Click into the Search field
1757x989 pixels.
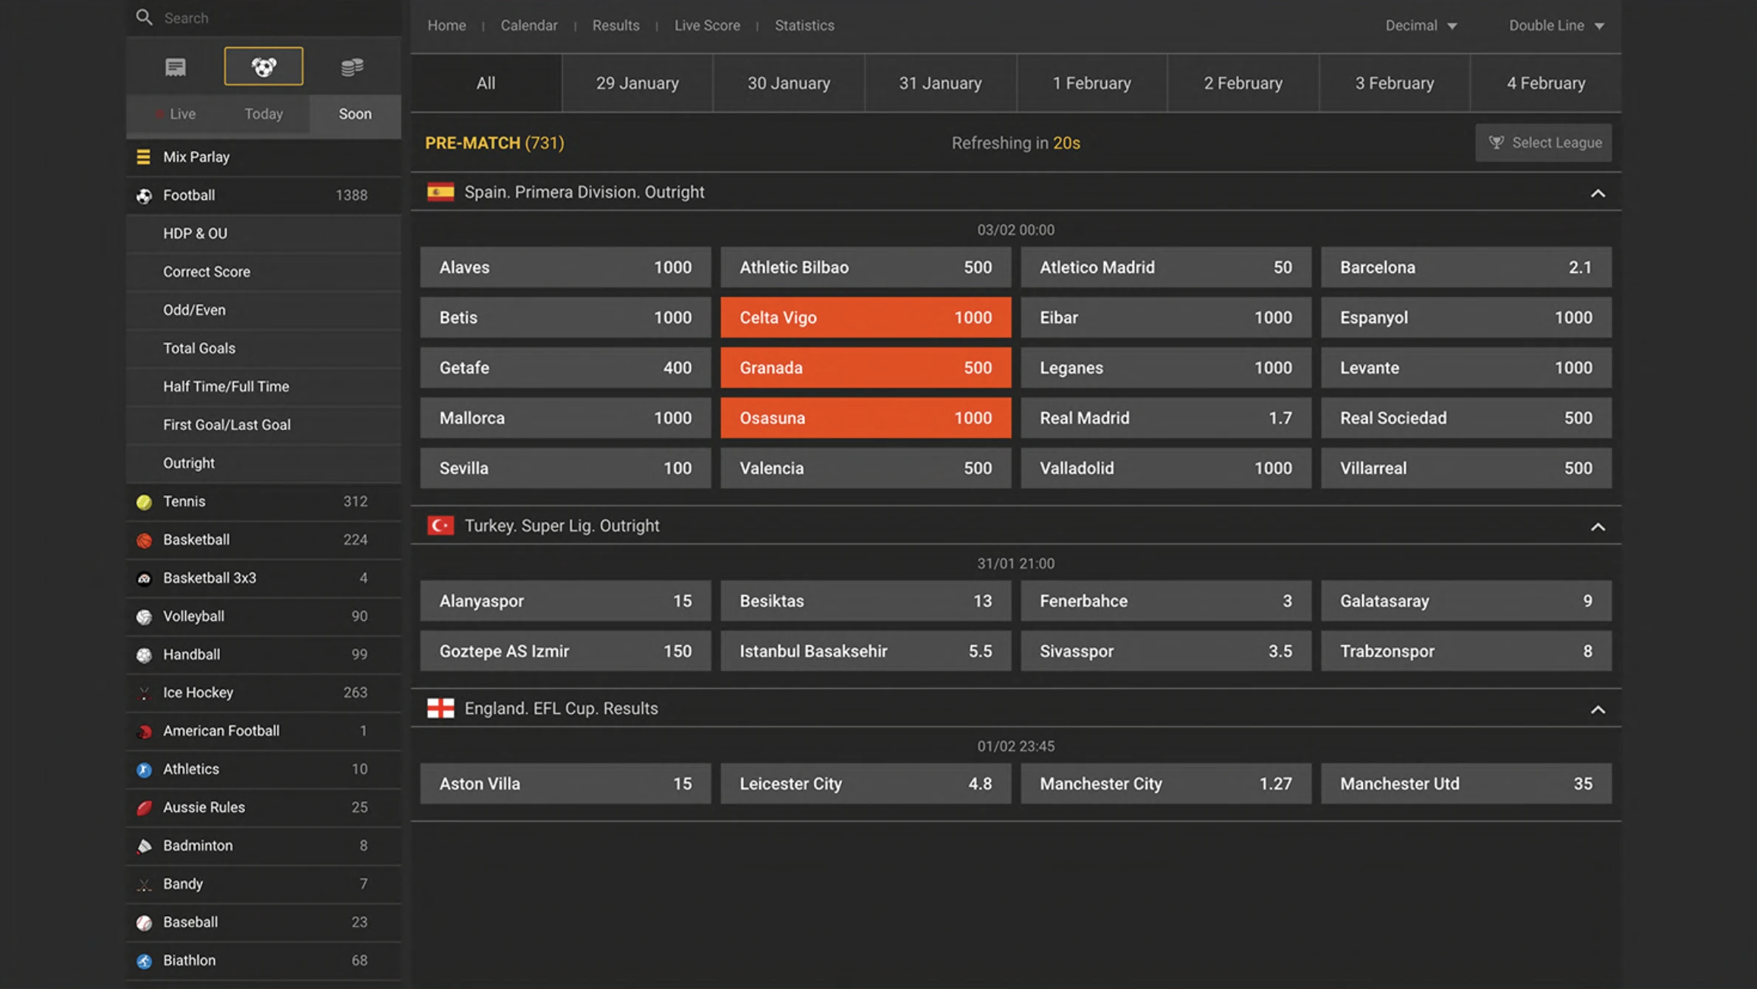coord(263,18)
